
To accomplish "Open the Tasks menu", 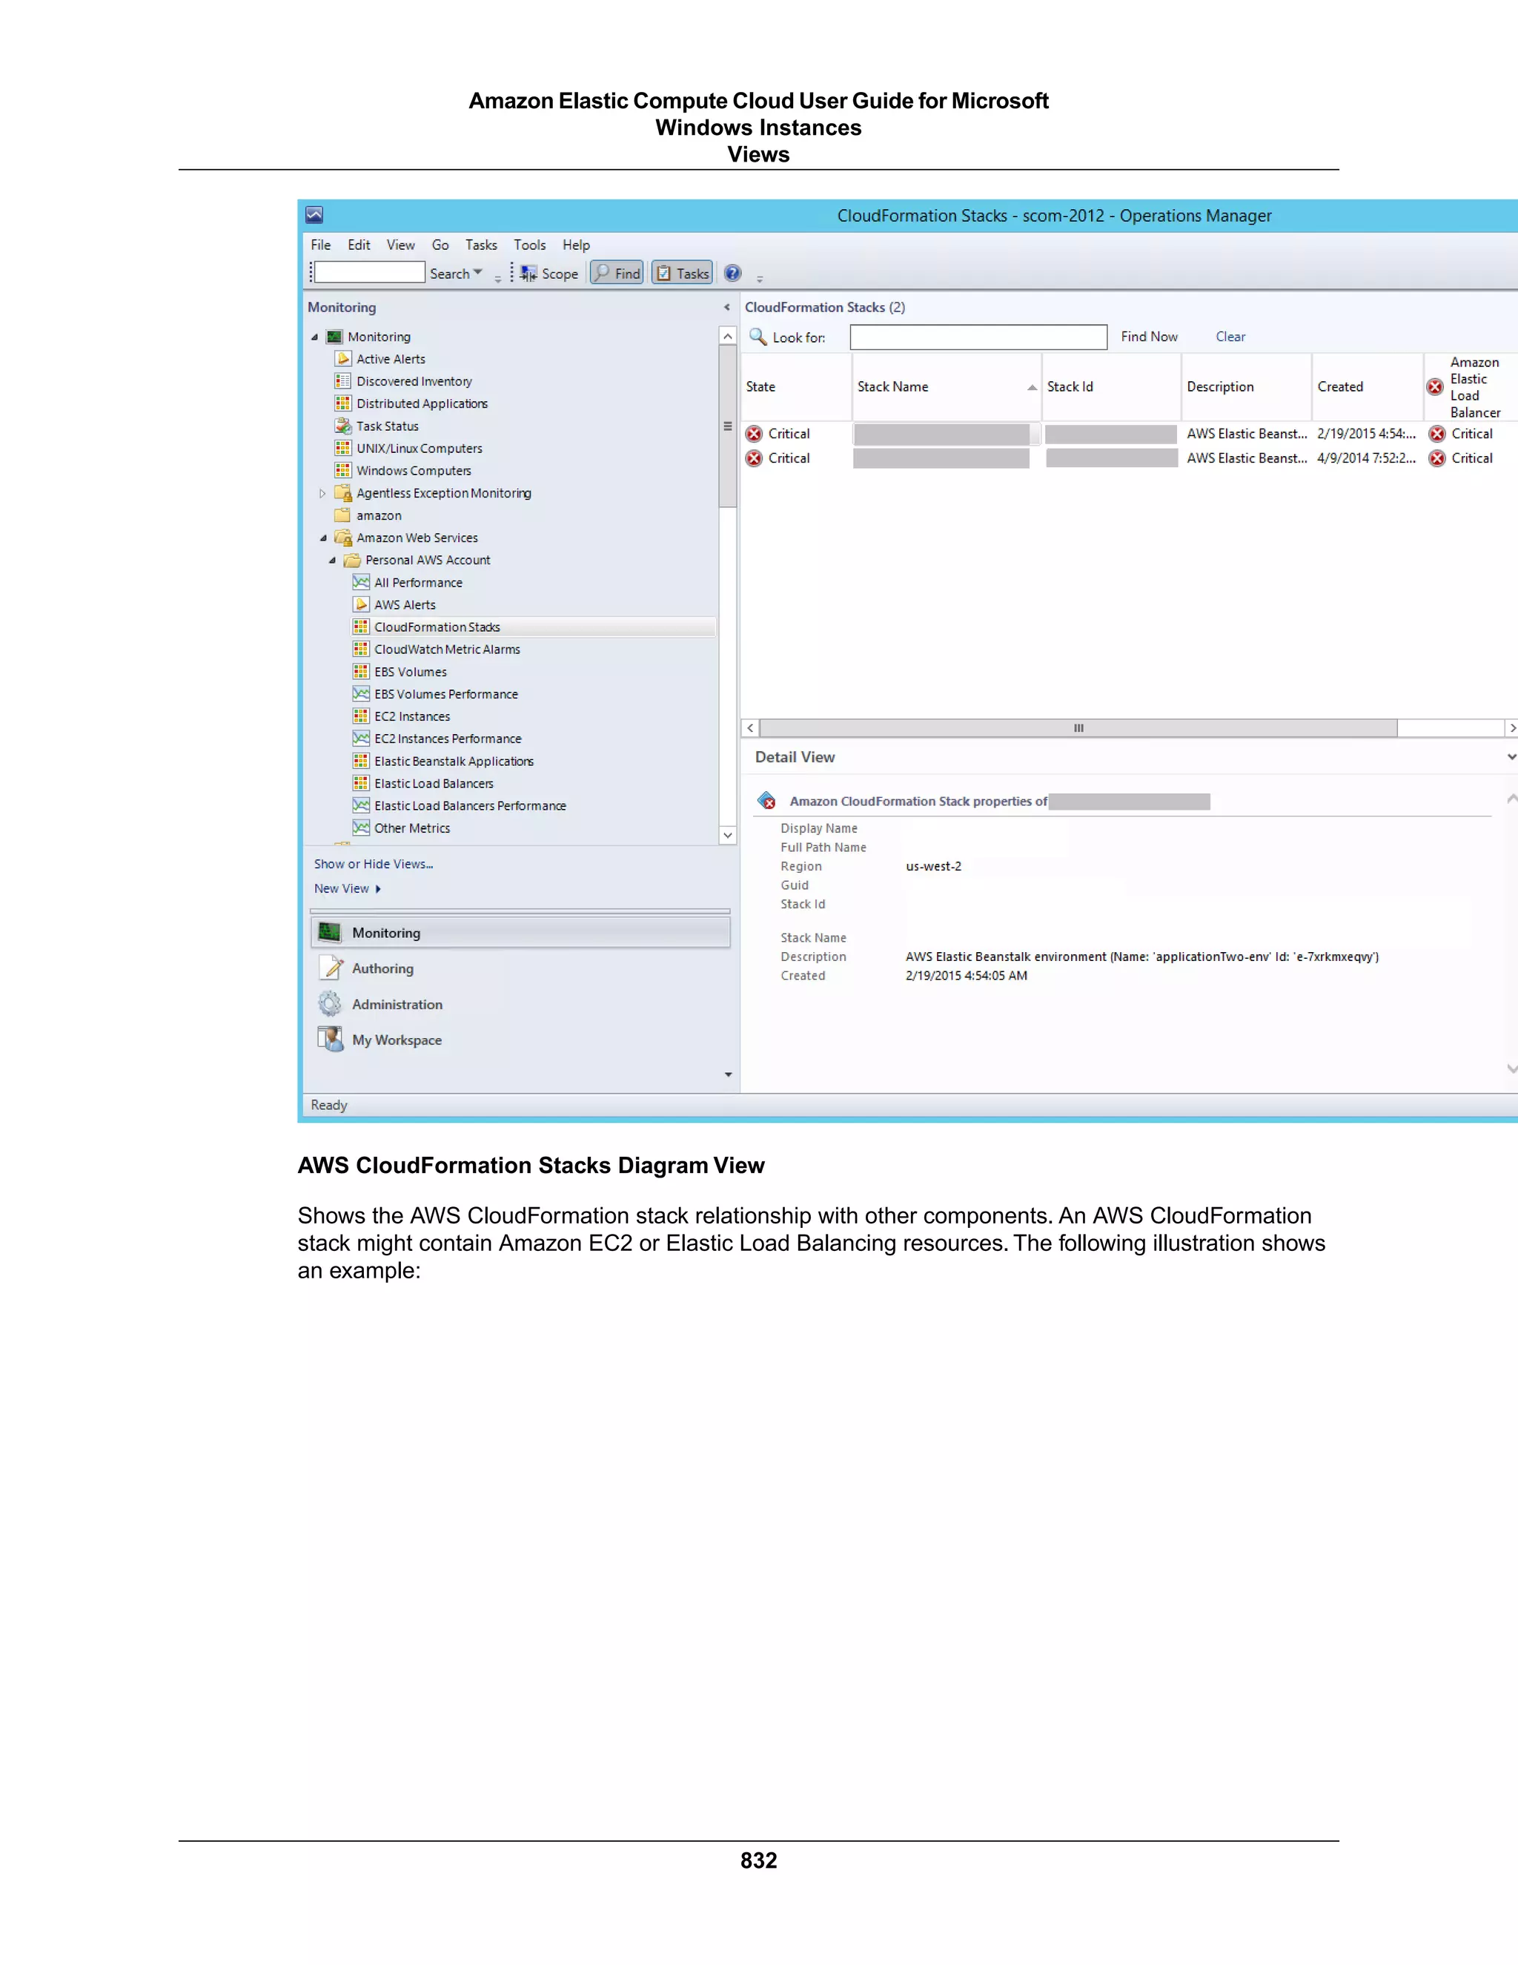I will pos(481,245).
